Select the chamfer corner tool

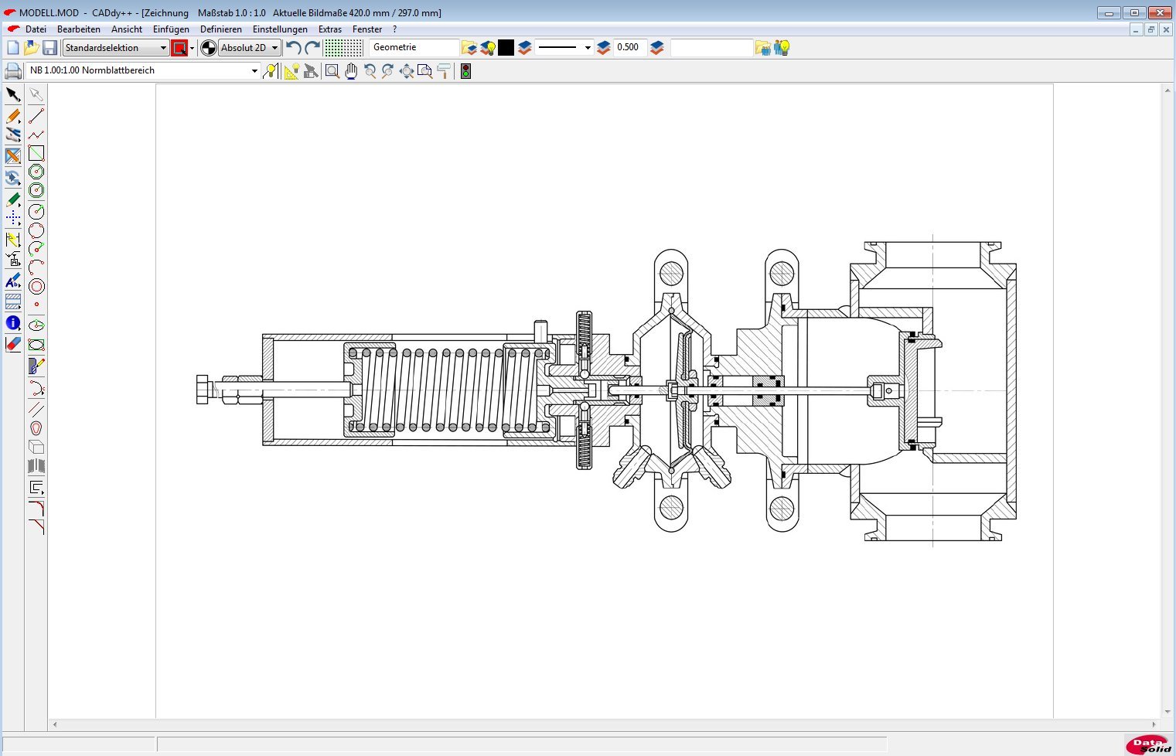pyautogui.click(x=36, y=527)
